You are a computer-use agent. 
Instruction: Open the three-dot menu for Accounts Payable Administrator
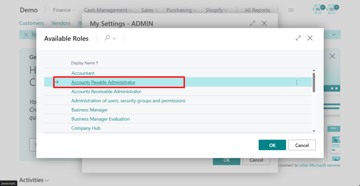pyautogui.click(x=296, y=82)
